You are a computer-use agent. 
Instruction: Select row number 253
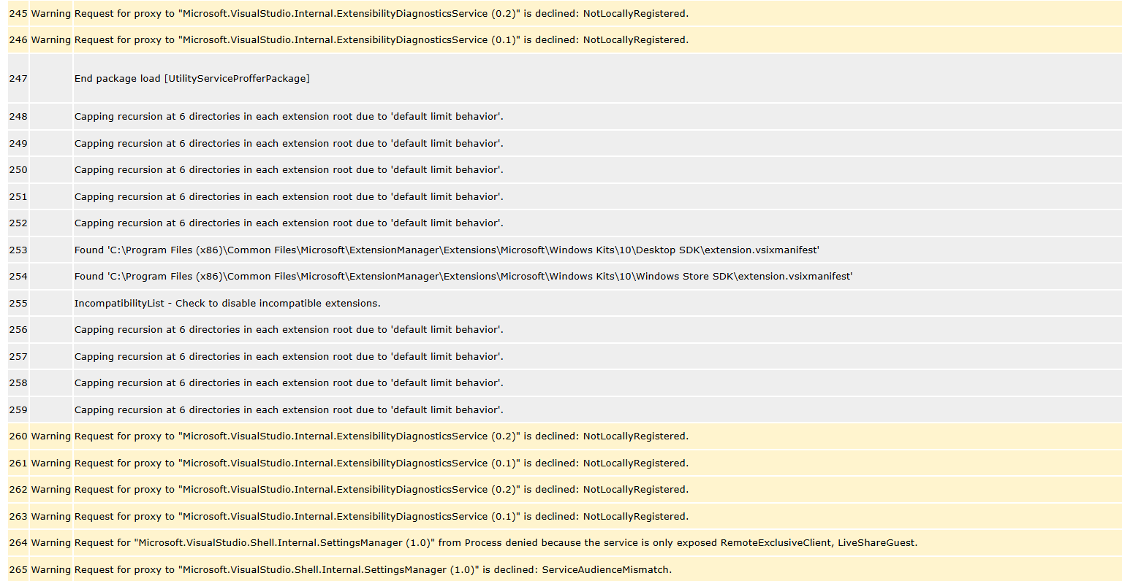point(18,250)
